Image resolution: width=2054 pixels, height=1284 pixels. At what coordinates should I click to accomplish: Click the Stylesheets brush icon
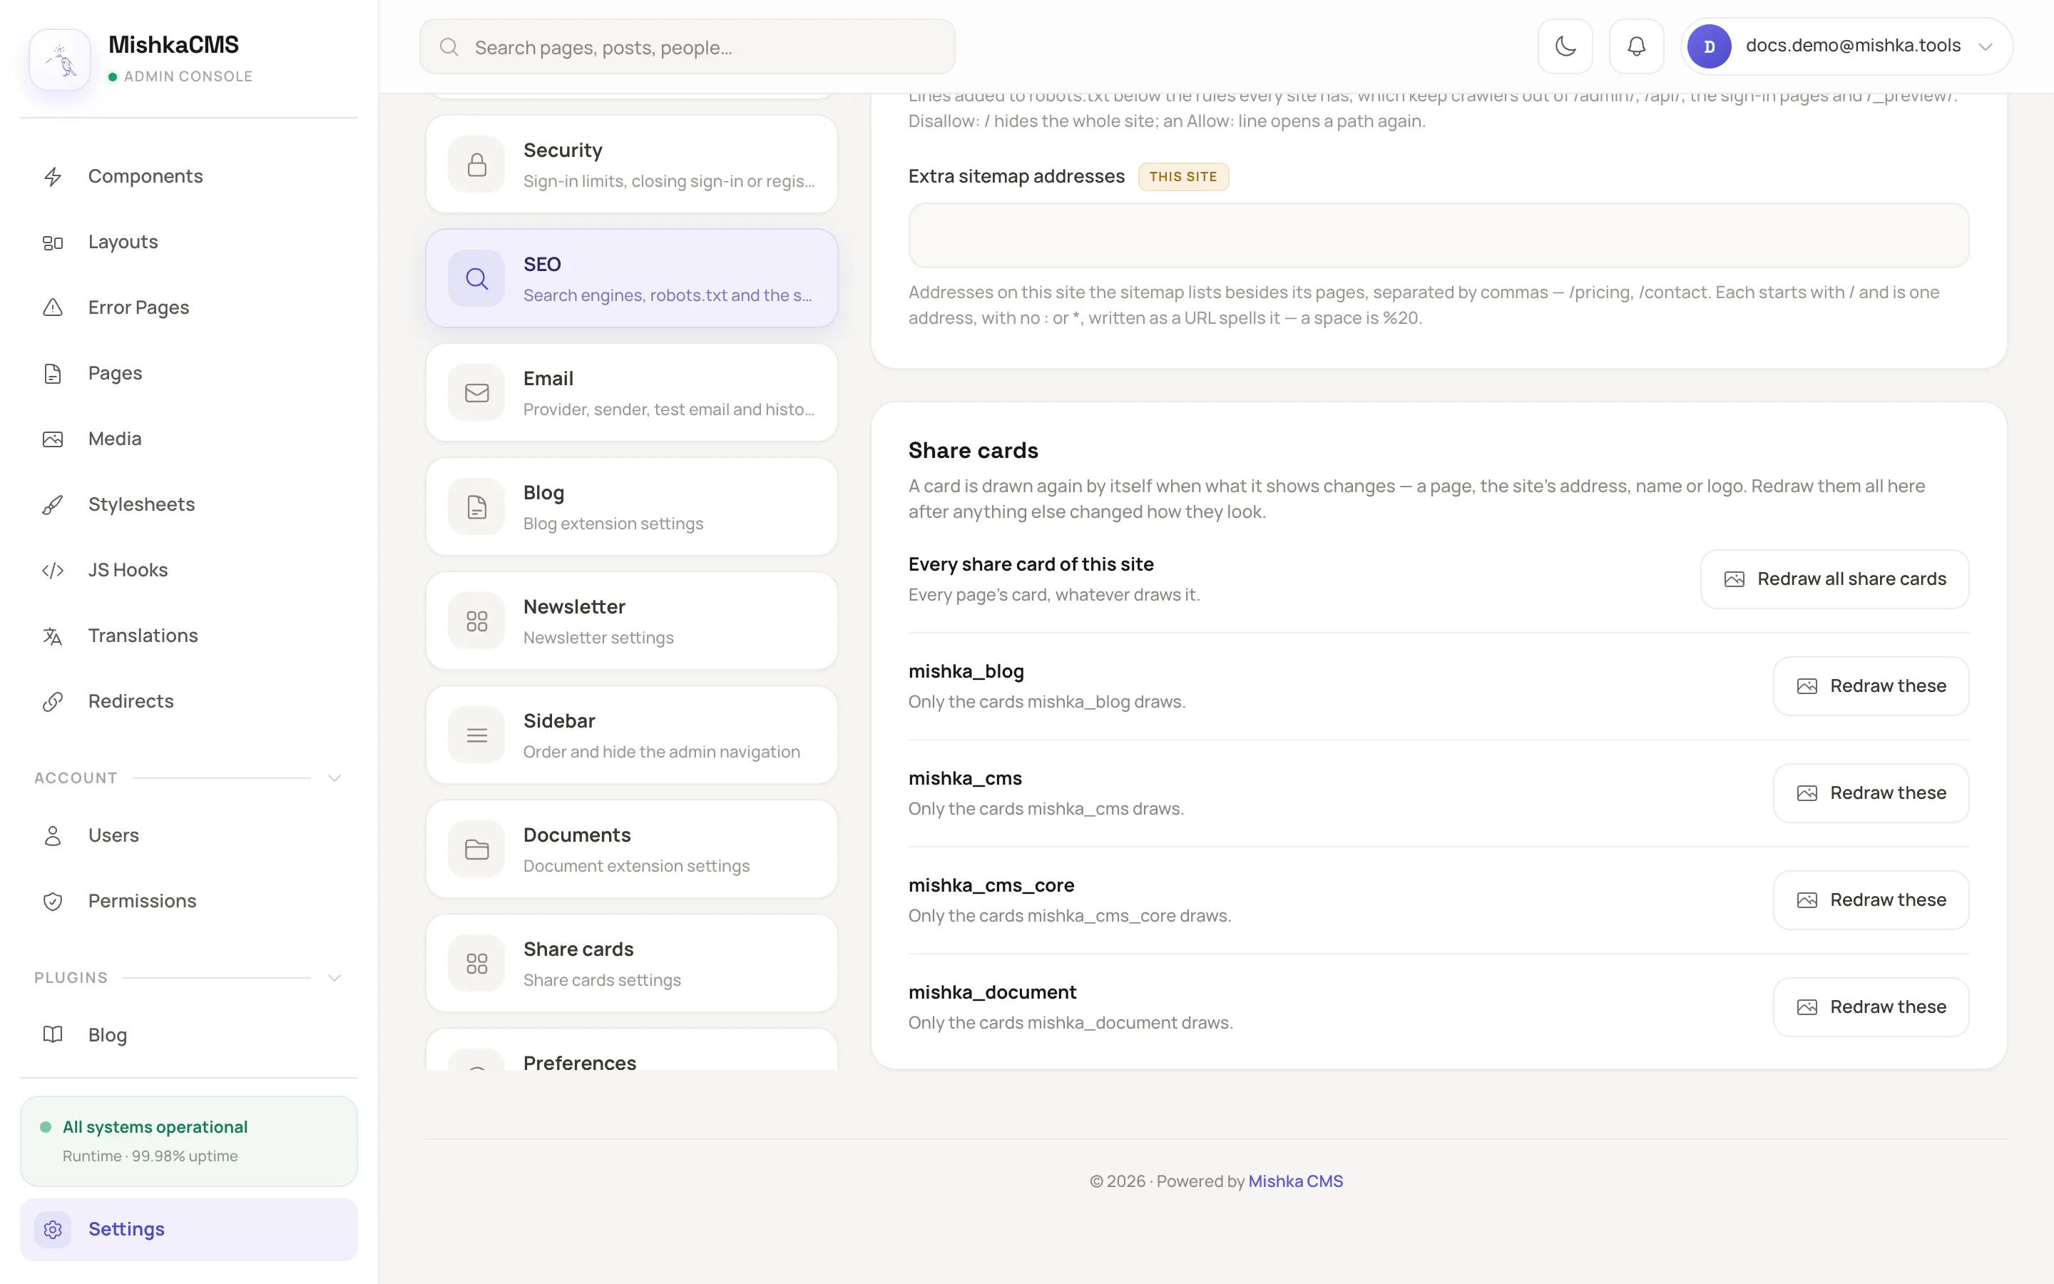click(53, 504)
